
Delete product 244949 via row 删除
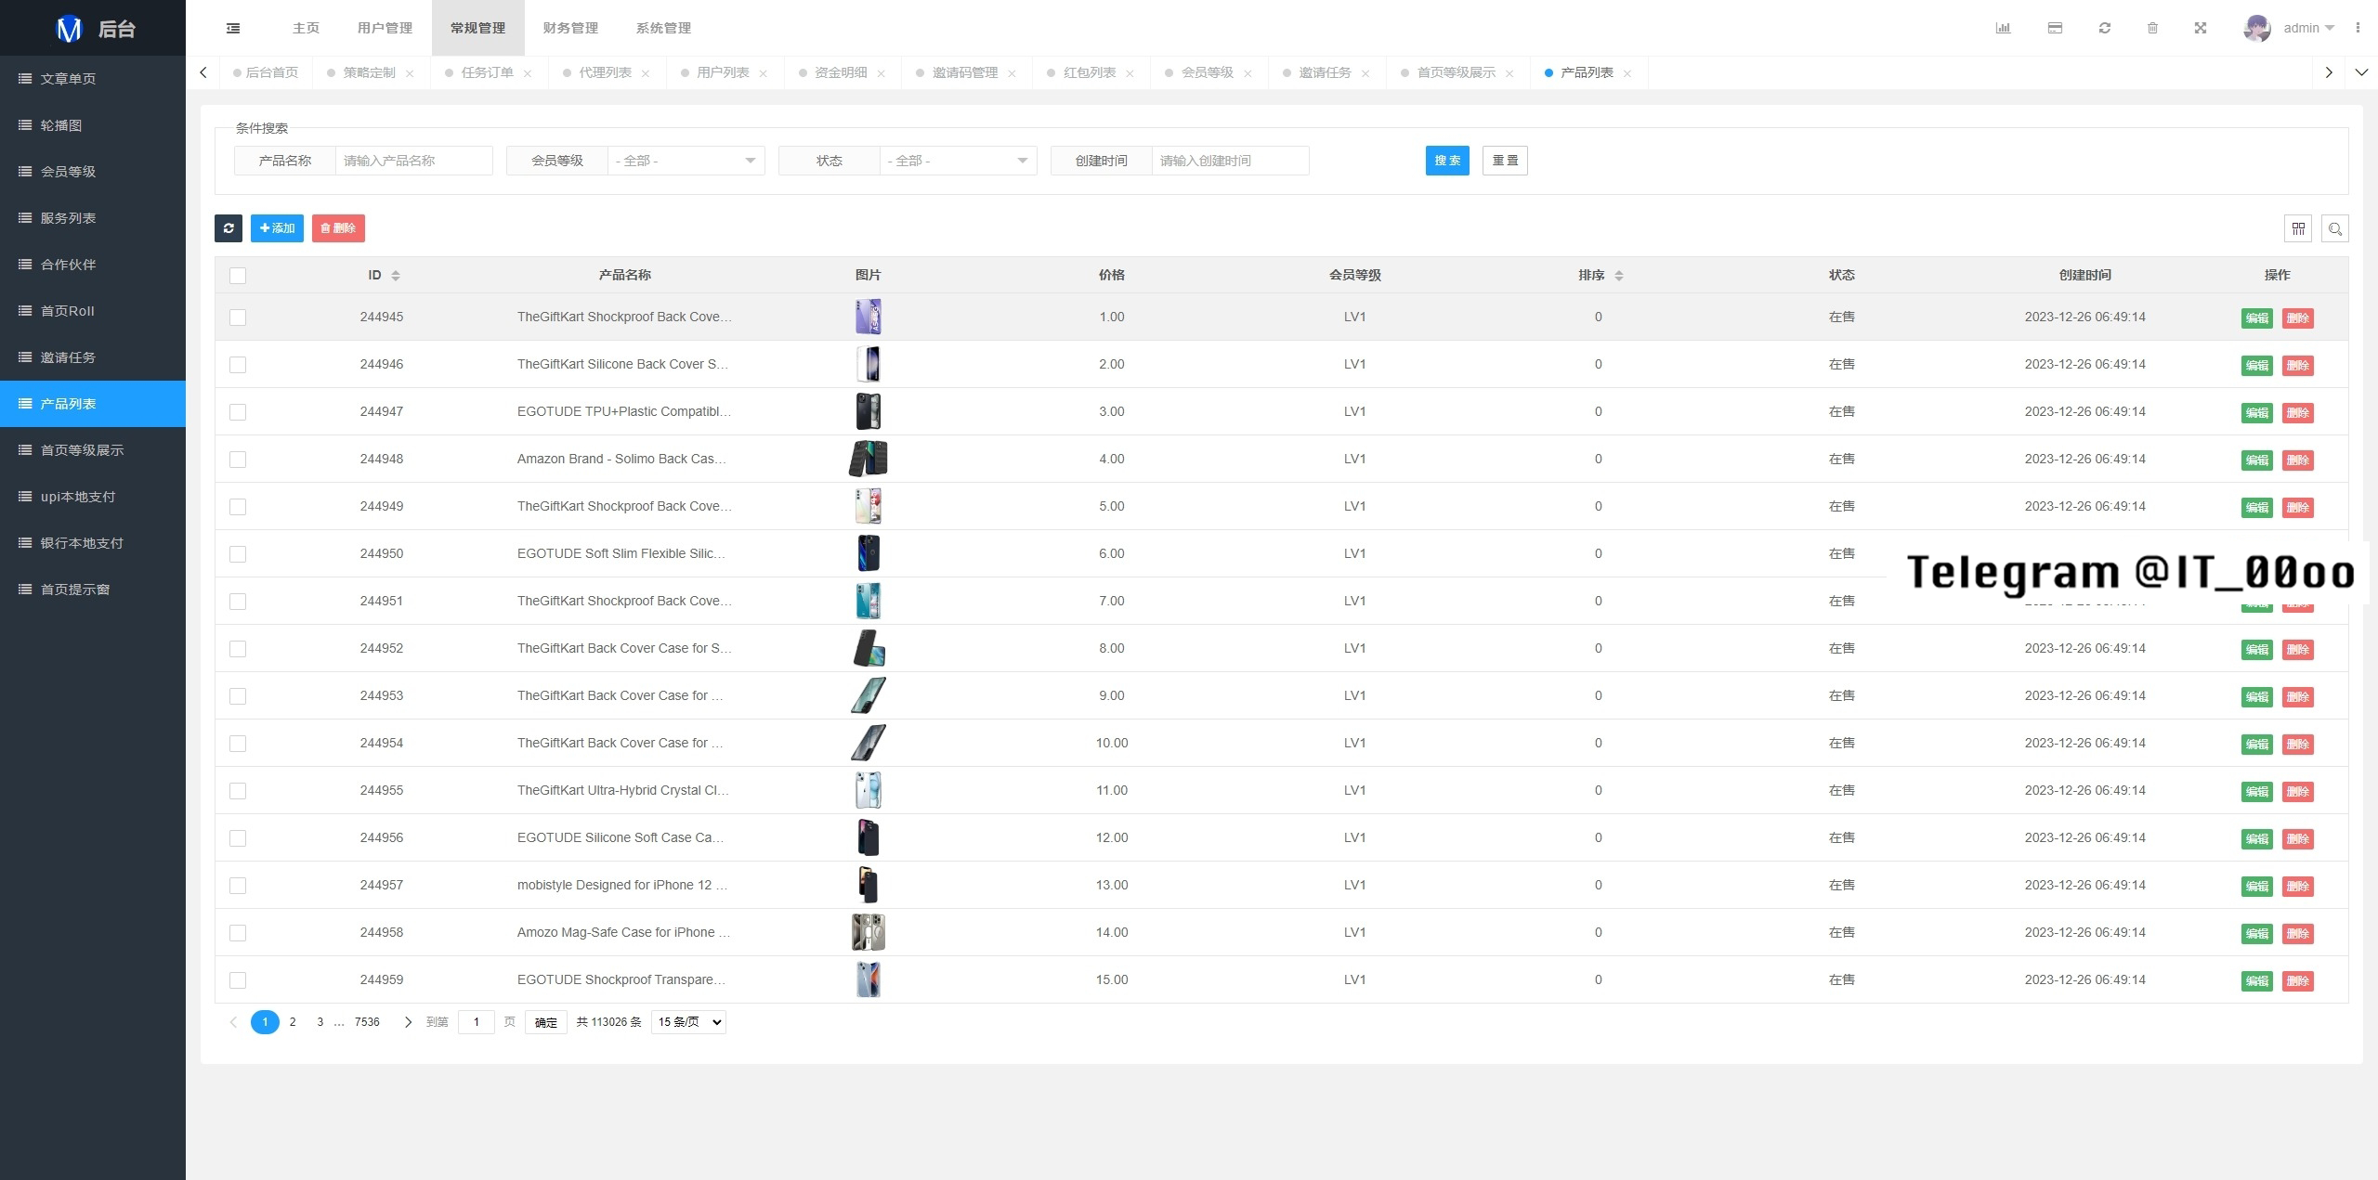[x=2298, y=508]
